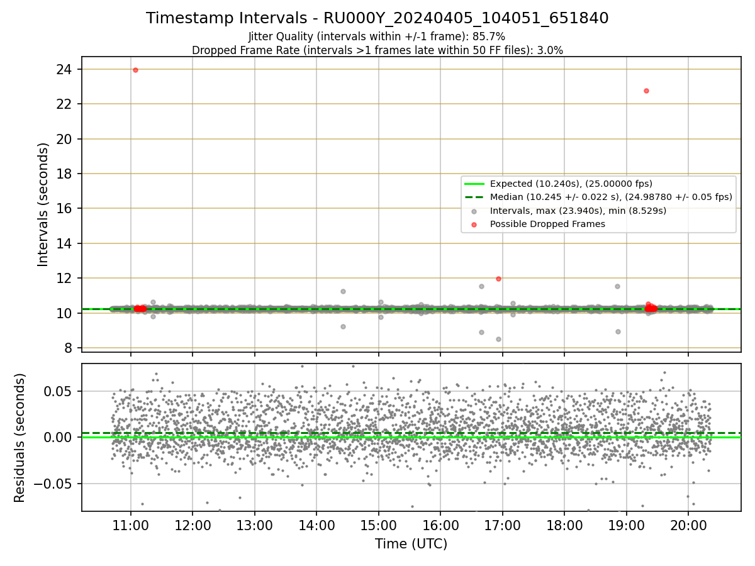Click legend entry starting with 'Median (10.245'
755x566 pixels.
coord(611,197)
